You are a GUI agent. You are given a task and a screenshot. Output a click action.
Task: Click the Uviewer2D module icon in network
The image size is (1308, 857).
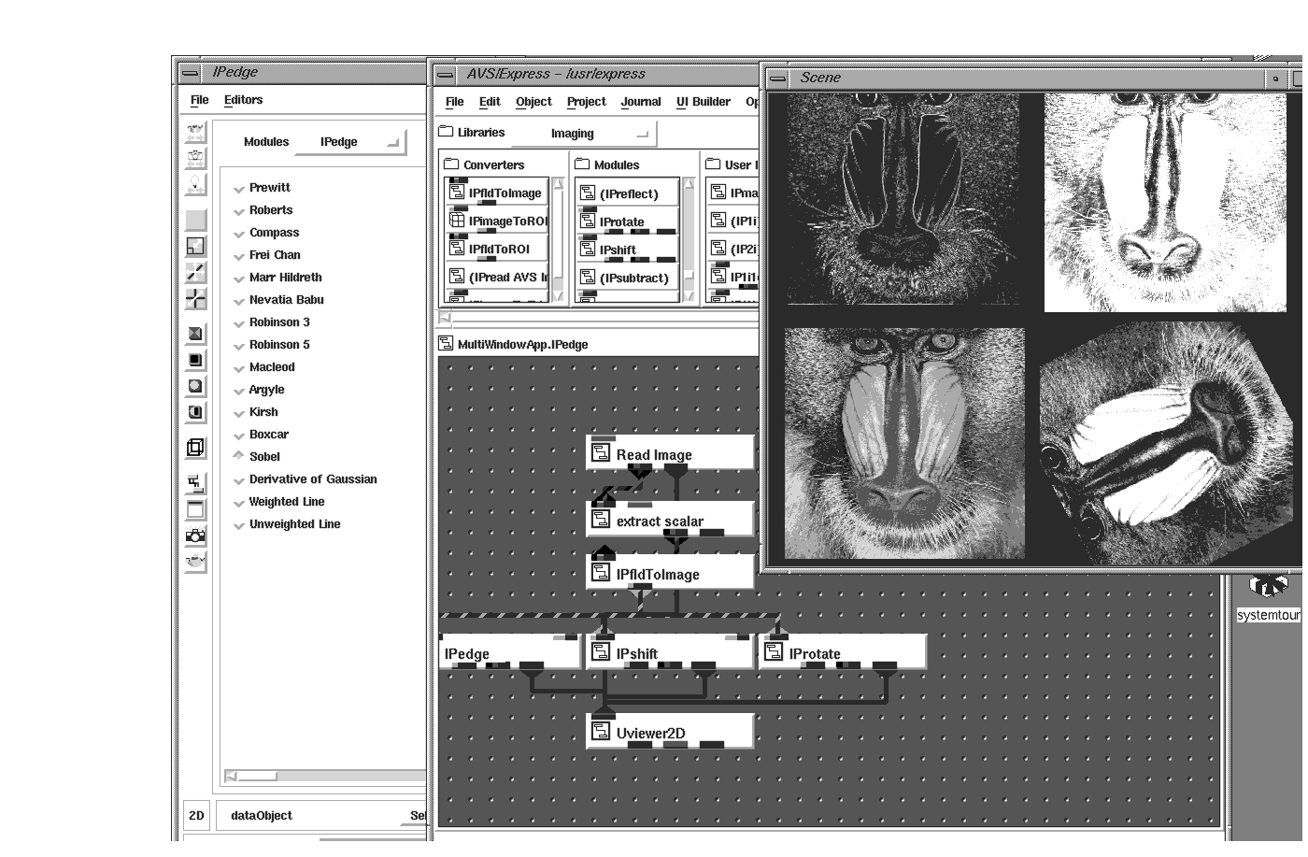[600, 733]
